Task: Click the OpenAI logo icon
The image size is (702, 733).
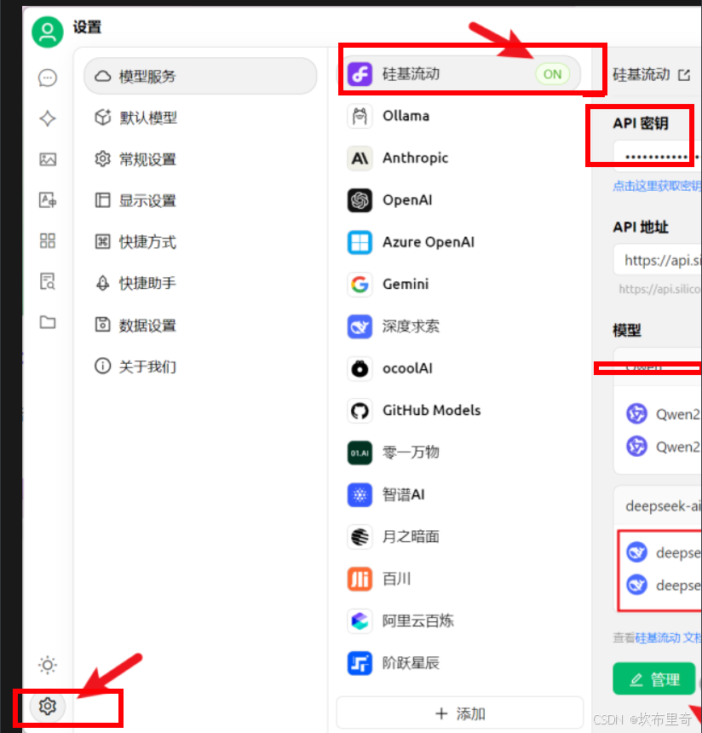Action: 360,200
